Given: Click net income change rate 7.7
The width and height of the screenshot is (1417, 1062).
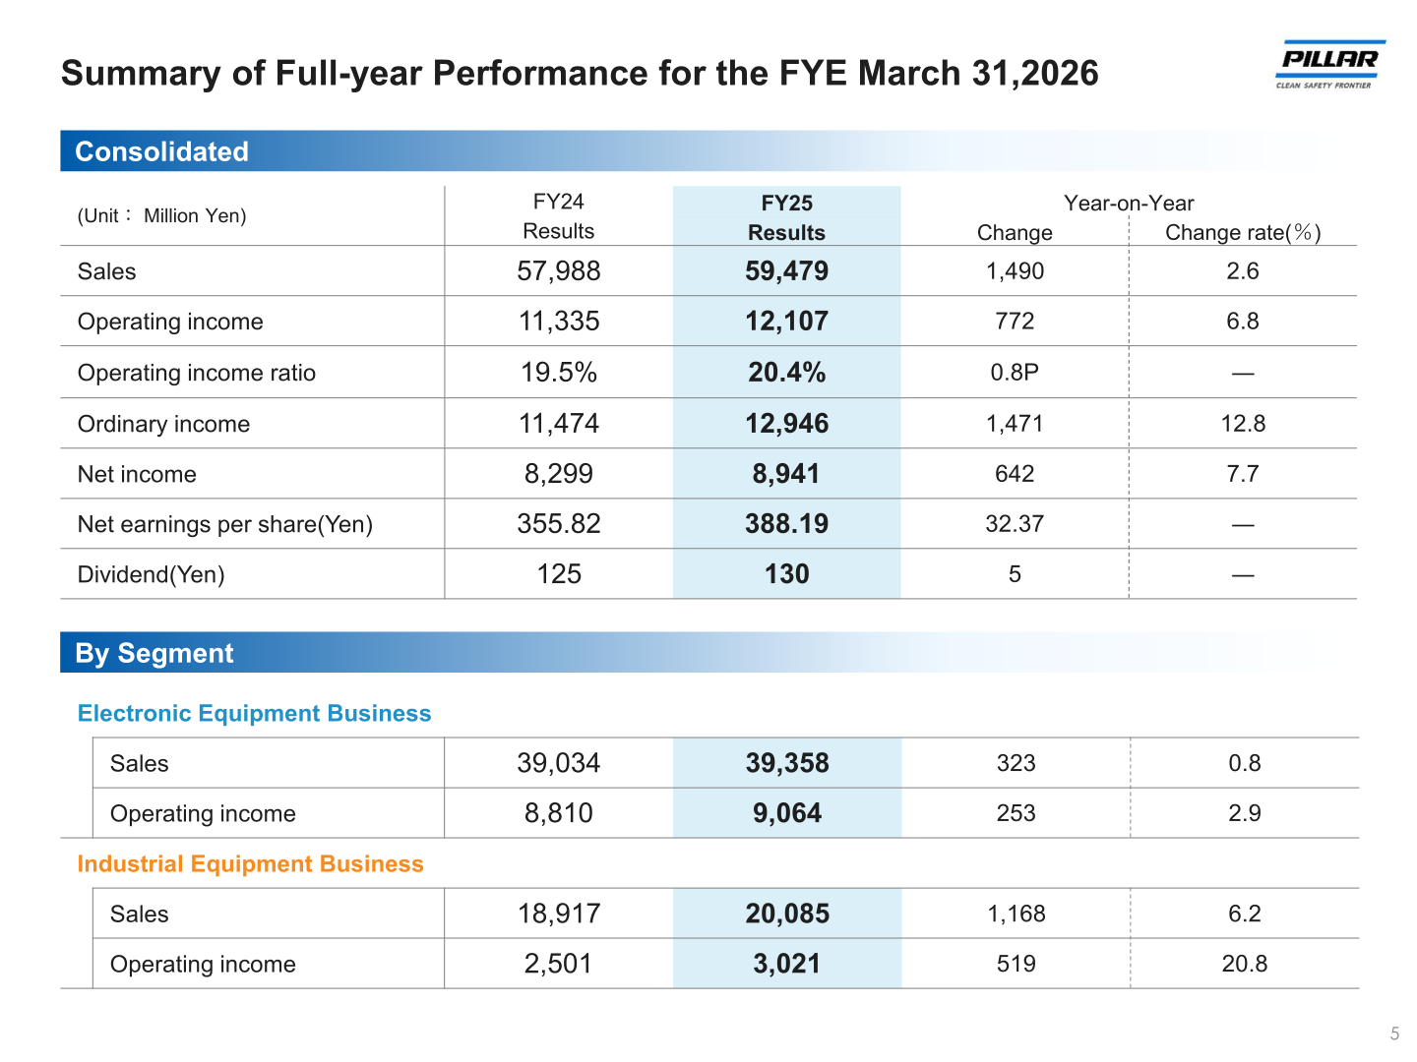Looking at the screenshot, I should click(x=1243, y=474).
